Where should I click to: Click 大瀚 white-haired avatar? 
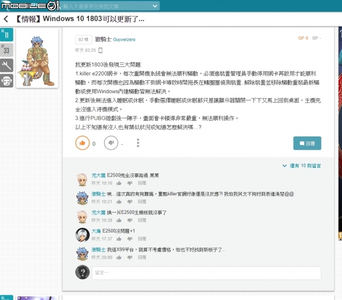pos(83,235)
